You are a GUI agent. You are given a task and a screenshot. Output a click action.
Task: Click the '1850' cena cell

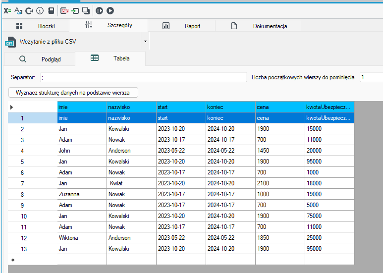tap(280, 238)
